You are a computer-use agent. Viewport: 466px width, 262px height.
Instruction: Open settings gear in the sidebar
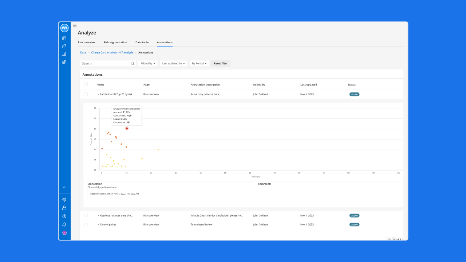pyautogui.click(x=64, y=200)
